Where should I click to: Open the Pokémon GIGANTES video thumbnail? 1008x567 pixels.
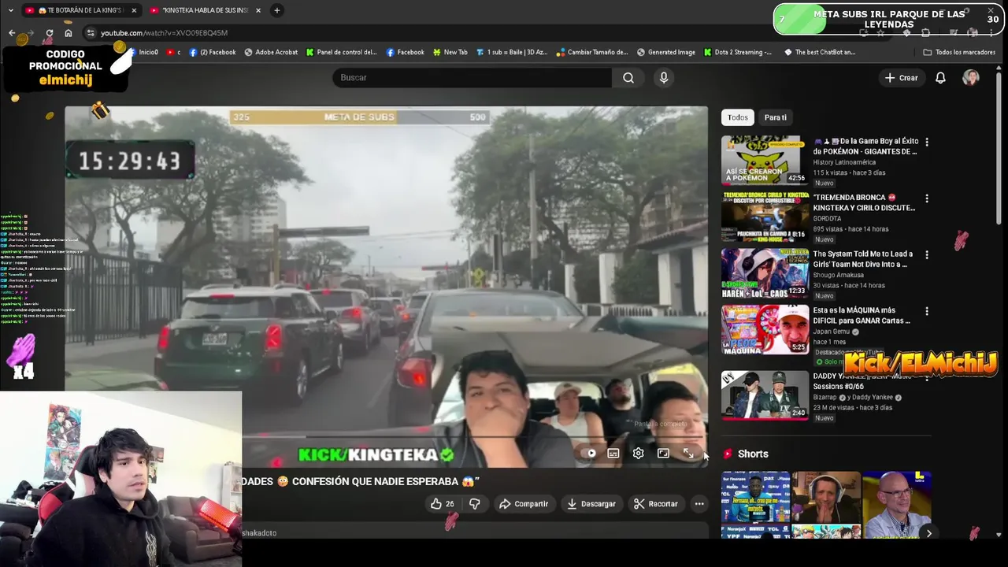tap(765, 160)
